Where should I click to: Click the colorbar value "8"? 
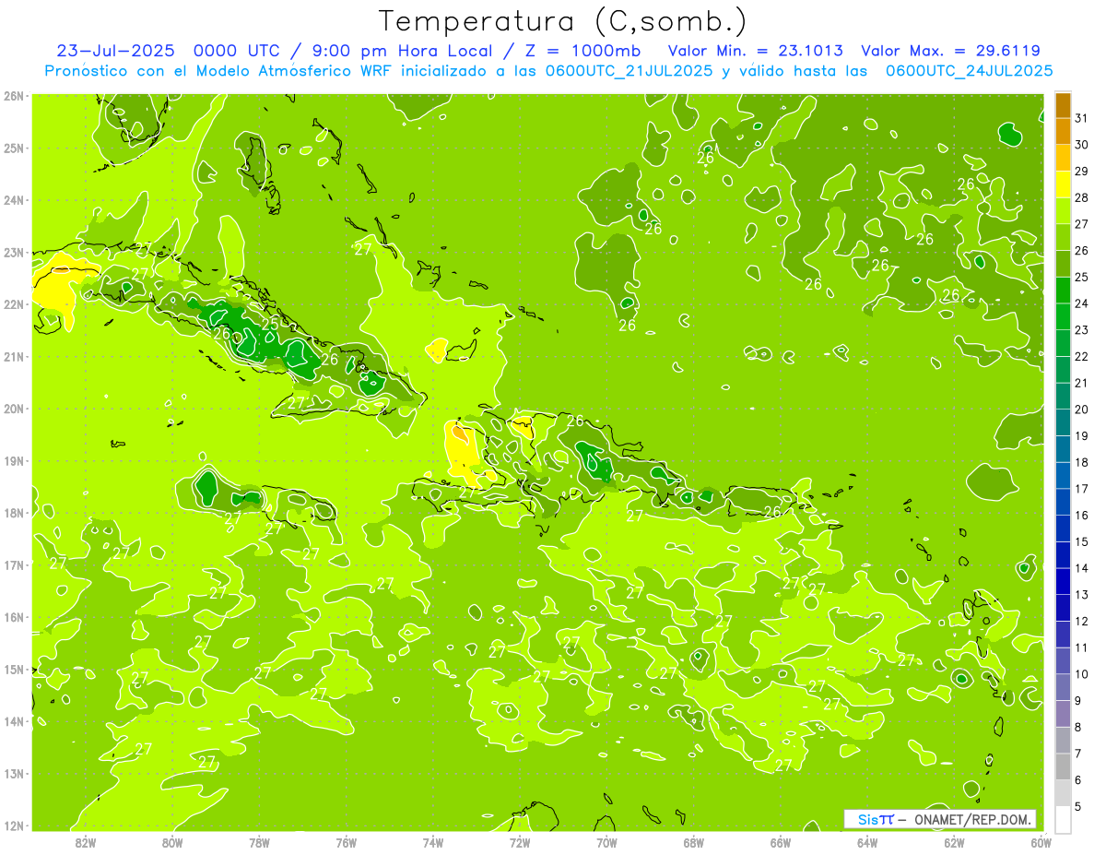tap(1078, 727)
